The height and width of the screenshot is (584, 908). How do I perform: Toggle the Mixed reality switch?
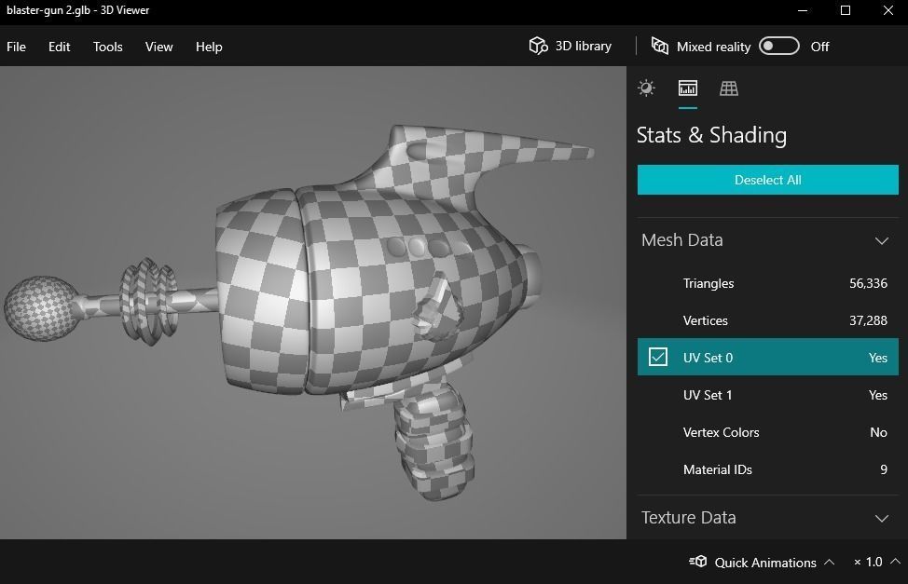778,47
